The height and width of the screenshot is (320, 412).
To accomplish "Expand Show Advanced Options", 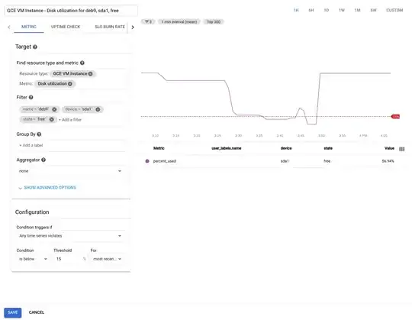I will point(47,188).
